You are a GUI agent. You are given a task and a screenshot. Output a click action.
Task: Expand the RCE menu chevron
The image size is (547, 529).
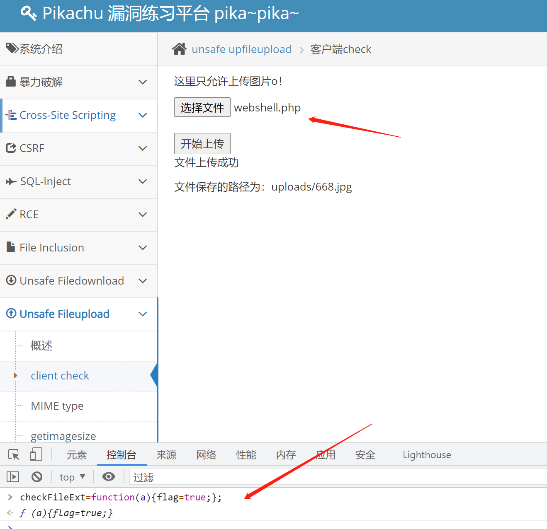[x=143, y=215]
